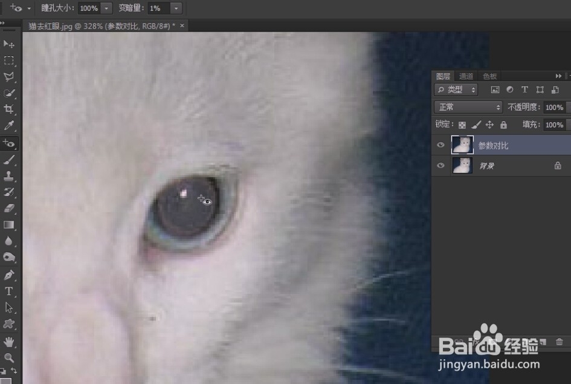The height and width of the screenshot is (384, 571).
Task: Expand the toolbar double-arrow toggle
Action: click(x=2, y=22)
